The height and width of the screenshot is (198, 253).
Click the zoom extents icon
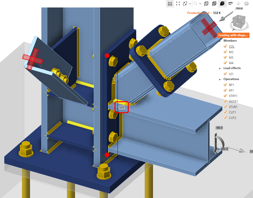coord(178,3)
